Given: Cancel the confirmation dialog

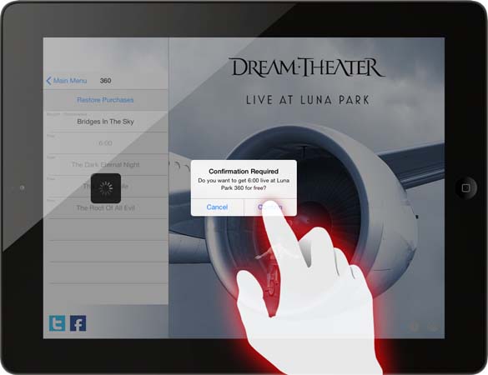Looking at the screenshot, I should tap(217, 207).
